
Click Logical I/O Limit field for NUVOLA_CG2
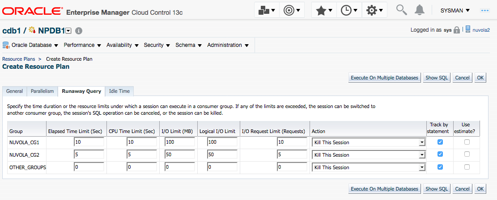coord(222,155)
